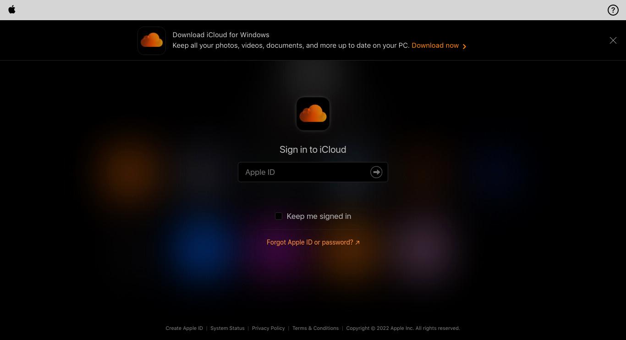
Task: Open the Privacy Policy footer link
Action: 269,328
